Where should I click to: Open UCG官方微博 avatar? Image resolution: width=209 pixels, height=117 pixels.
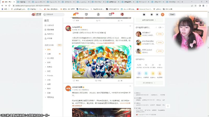68,88
